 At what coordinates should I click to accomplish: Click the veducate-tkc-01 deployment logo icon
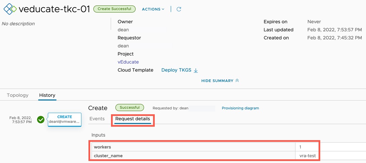coord(10,9)
